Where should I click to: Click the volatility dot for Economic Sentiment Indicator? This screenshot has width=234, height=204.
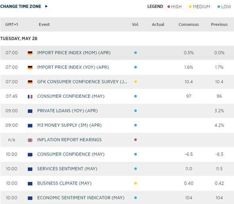(x=135, y=198)
